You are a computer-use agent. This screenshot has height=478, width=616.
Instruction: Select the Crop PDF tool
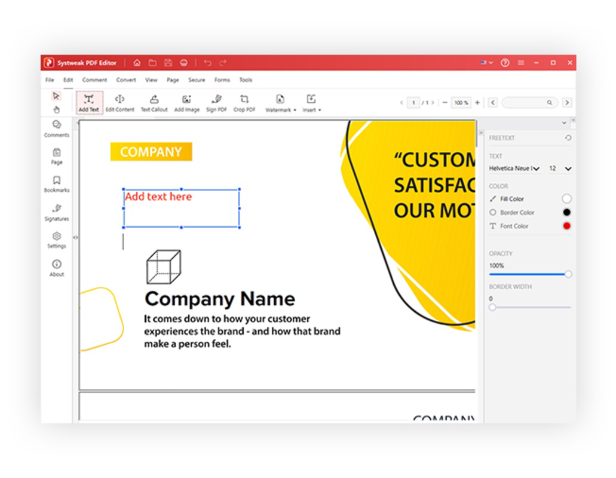tap(244, 103)
